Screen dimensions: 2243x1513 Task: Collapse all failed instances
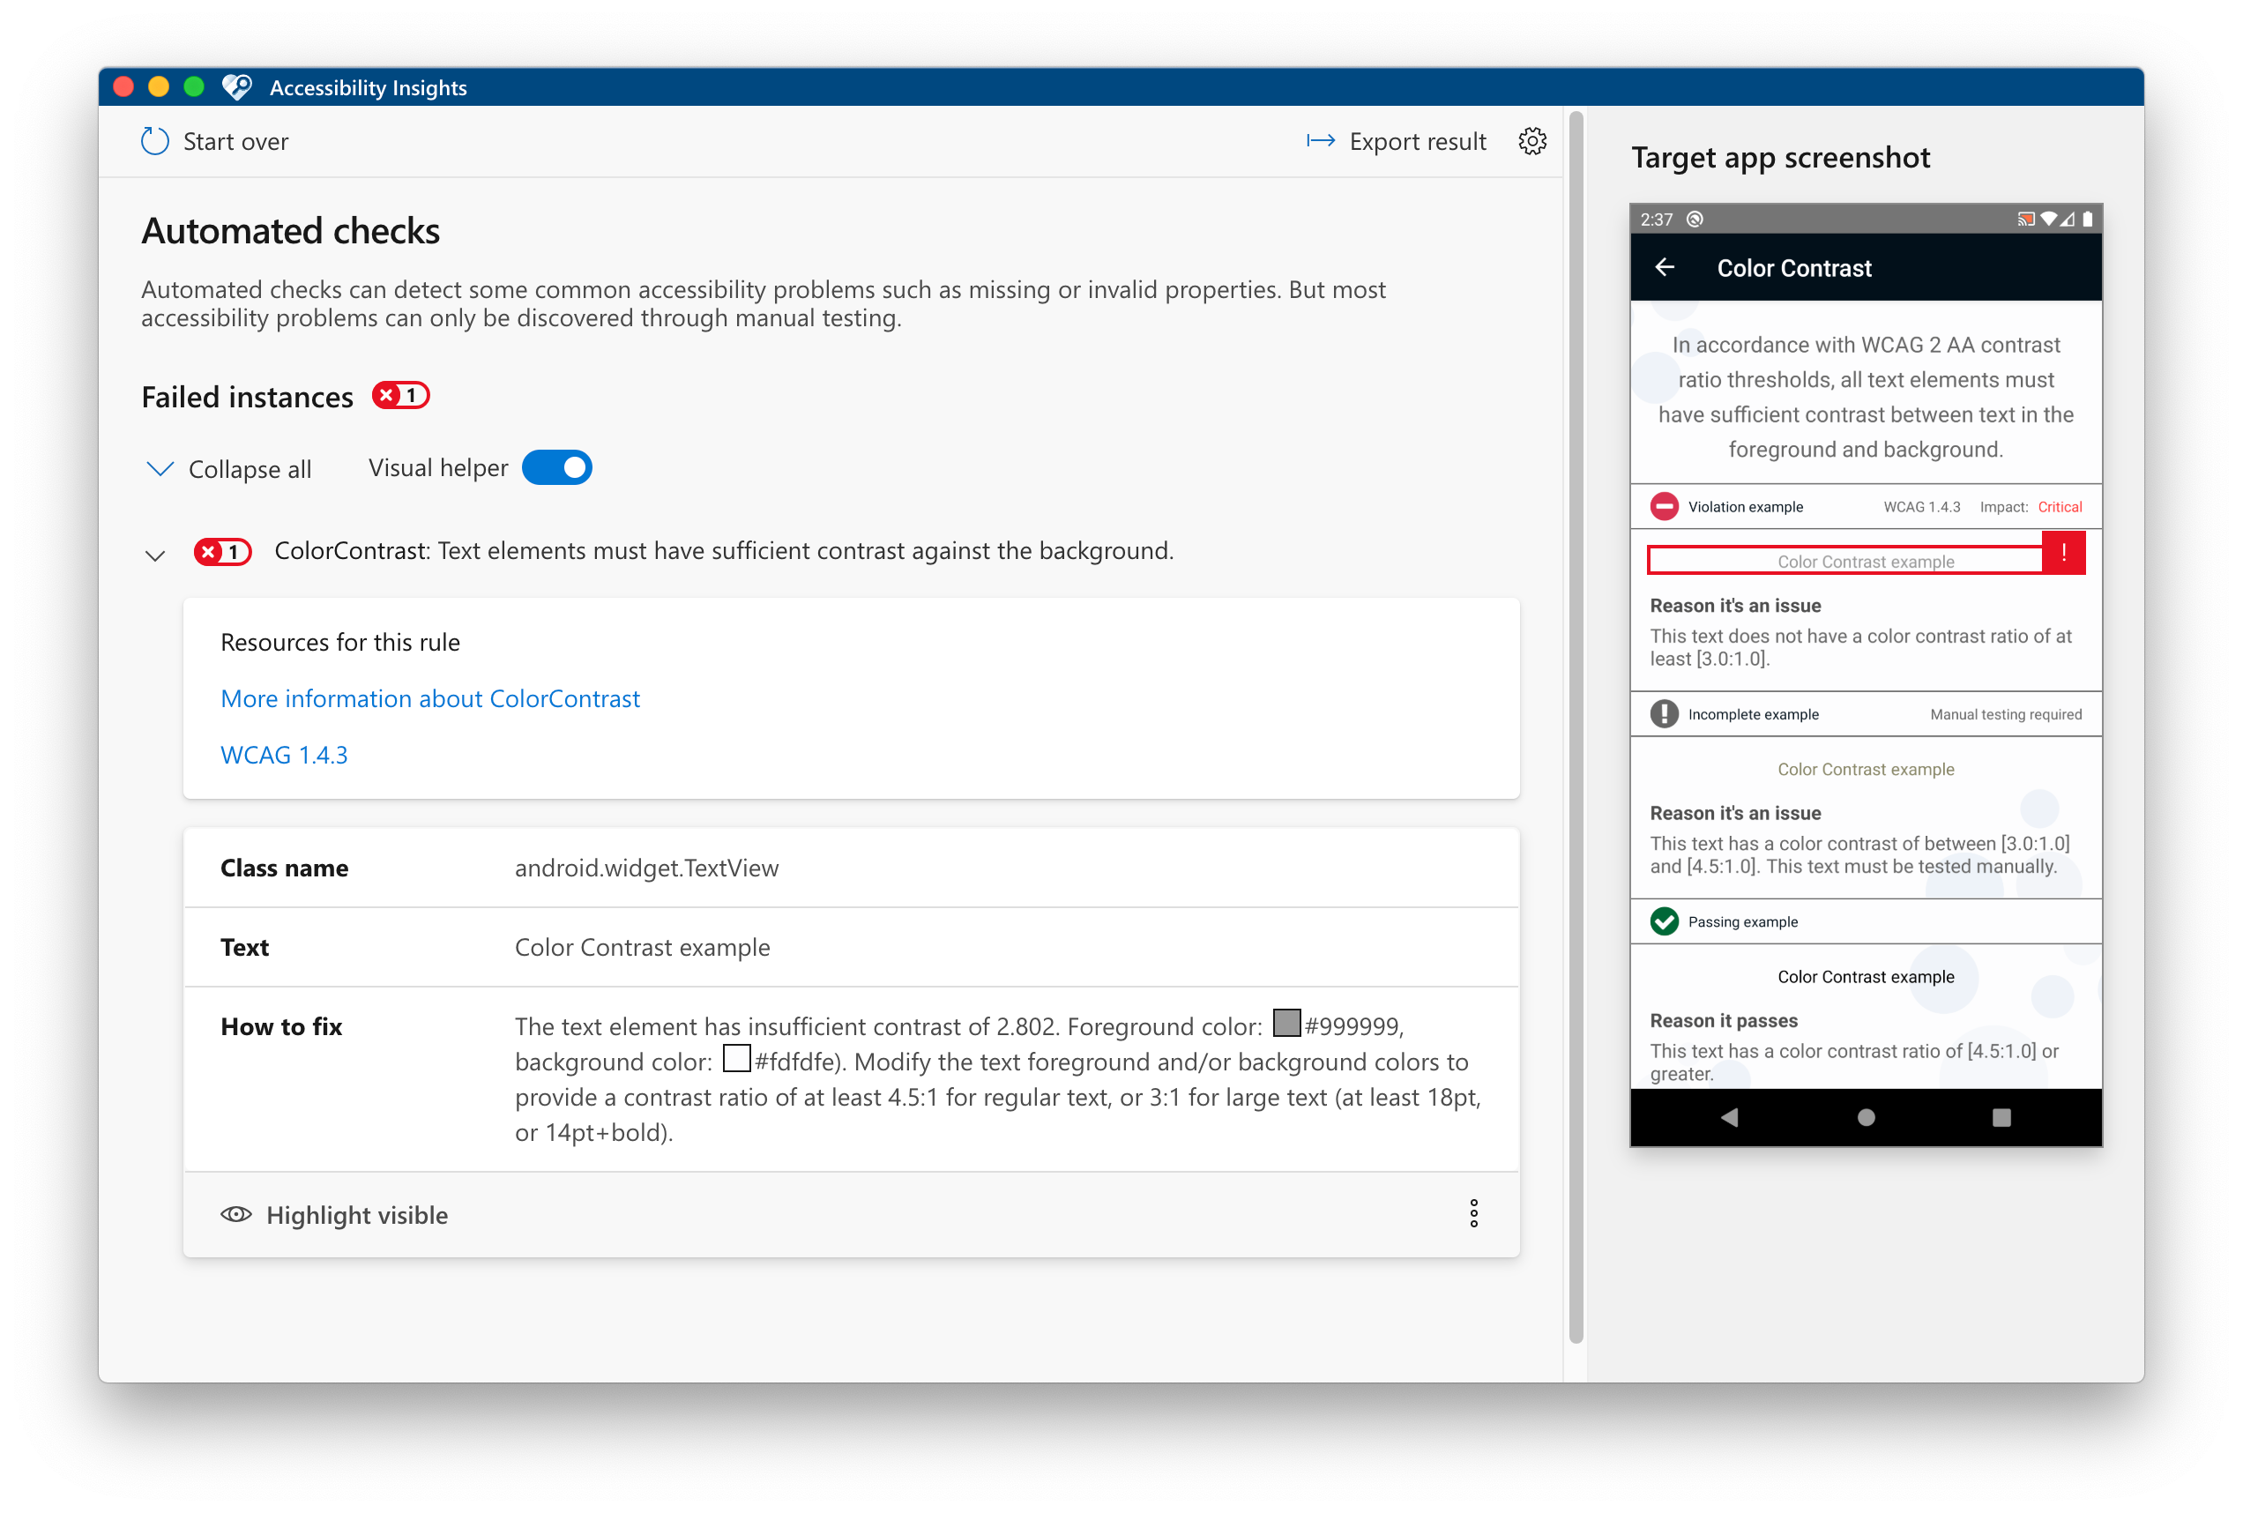pyautogui.click(x=227, y=469)
